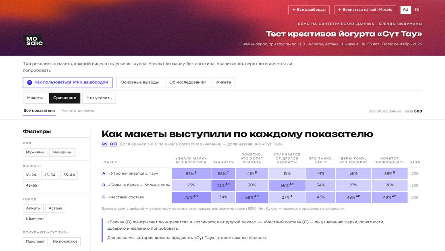Click the 72% cell in row C
The height and width of the screenshot is (251, 445).
[191, 197]
